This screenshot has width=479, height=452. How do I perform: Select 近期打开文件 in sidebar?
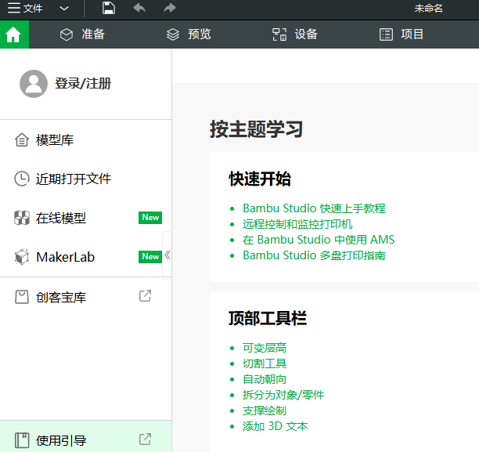[74, 179]
